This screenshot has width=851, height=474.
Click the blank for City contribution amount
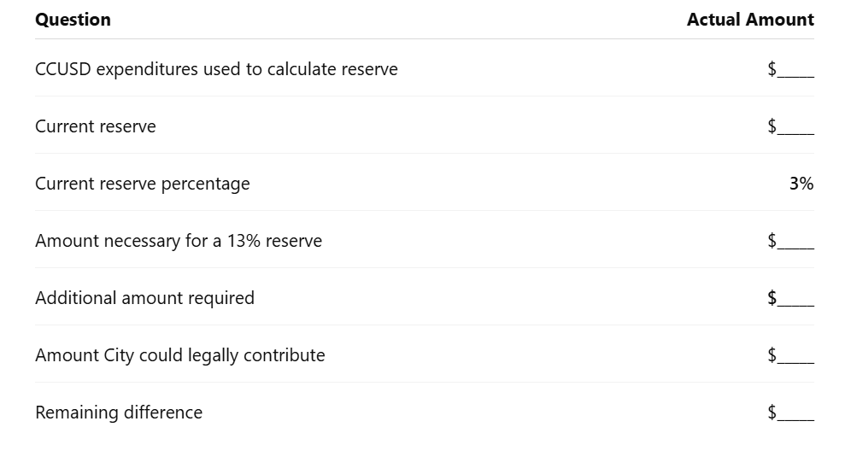click(x=790, y=355)
